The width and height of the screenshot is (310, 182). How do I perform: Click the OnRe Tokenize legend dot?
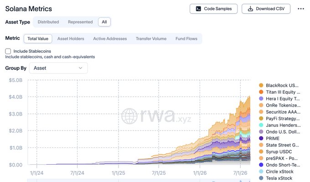point(261,105)
